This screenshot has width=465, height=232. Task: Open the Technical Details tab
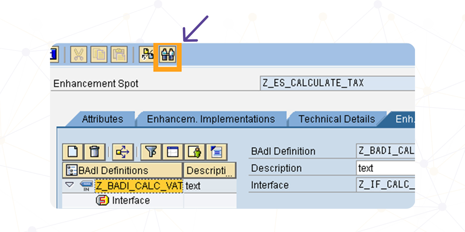coord(336,119)
